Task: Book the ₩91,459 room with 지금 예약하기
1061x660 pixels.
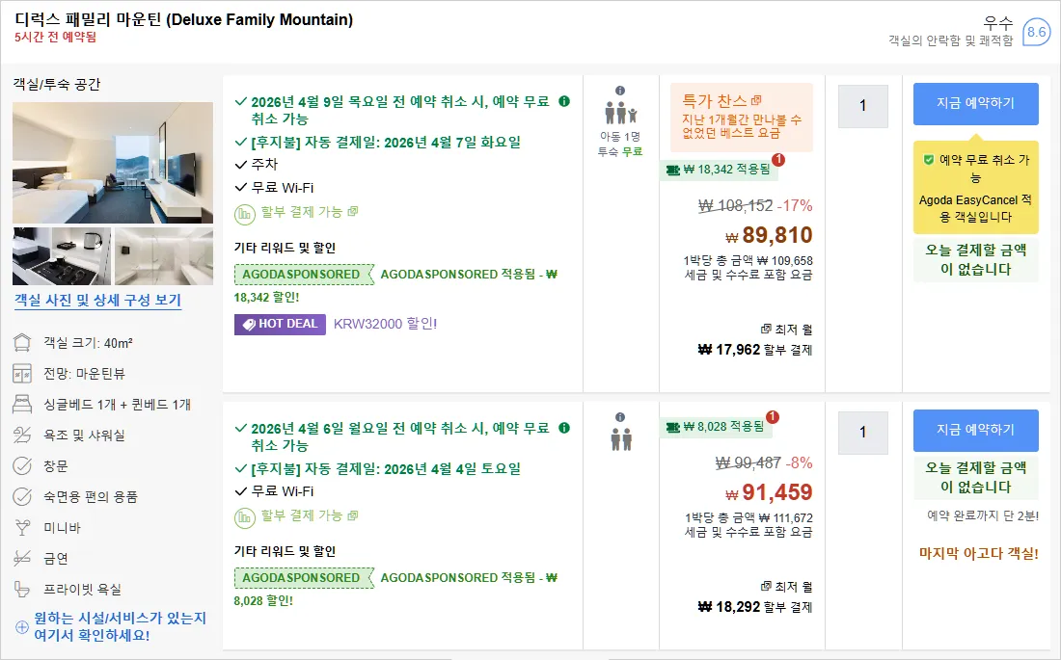Action: coord(976,430)
